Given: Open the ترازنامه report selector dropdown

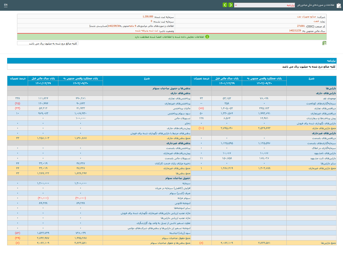Looking at the screenshot, I should (x=265, y=5).
